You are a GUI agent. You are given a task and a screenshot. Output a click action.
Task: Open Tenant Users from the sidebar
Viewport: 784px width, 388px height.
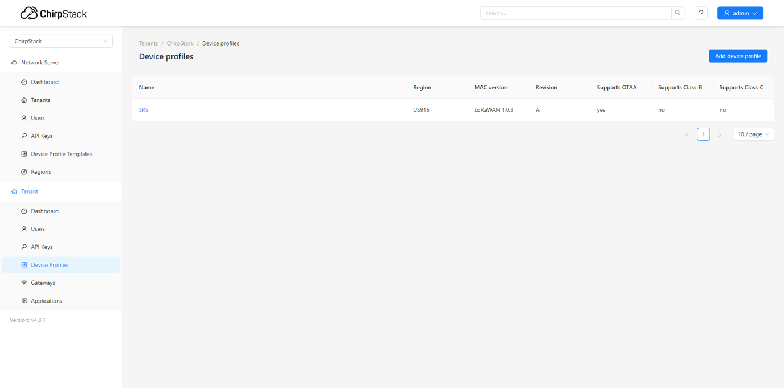click(x=38, y=228)
